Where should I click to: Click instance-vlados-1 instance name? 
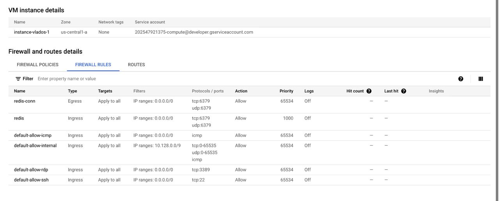32,32
